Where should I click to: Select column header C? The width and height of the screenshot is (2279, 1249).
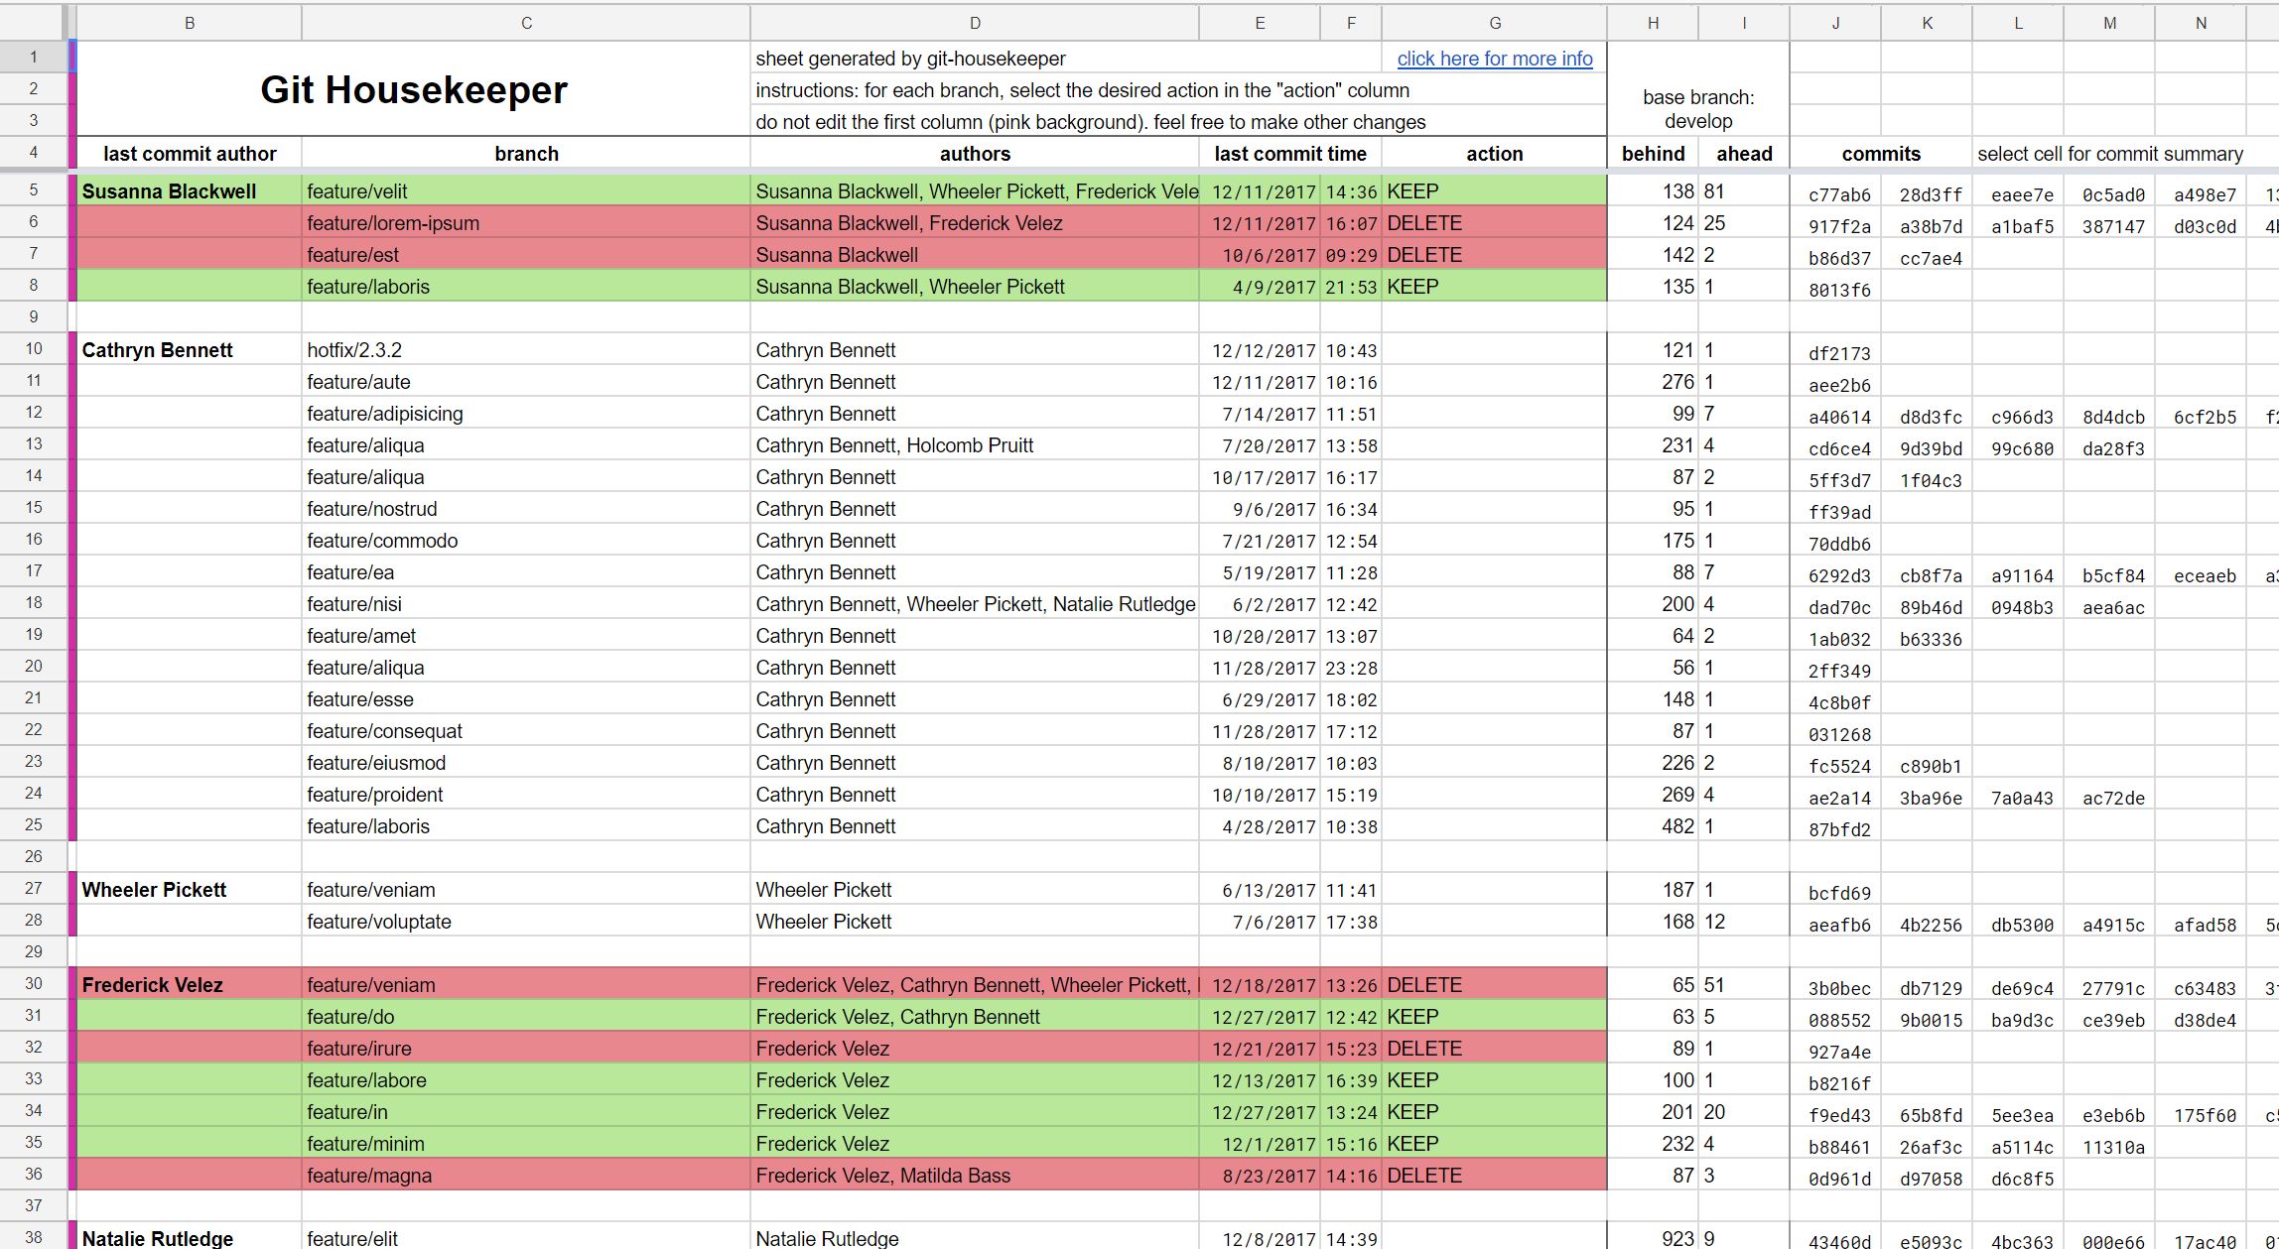point(526,23)
